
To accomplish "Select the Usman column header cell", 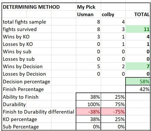I will click(x=88, y=14).
